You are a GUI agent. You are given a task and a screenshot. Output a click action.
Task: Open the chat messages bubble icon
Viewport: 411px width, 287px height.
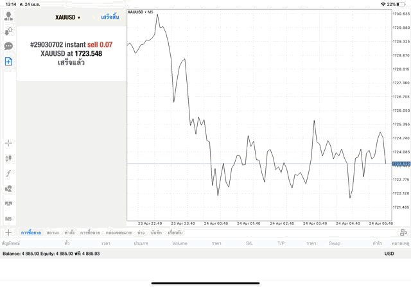tap(8, 46)
